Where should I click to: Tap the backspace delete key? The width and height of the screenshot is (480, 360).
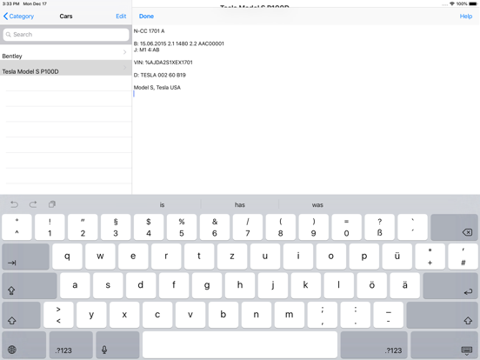(x=454, y=227)
